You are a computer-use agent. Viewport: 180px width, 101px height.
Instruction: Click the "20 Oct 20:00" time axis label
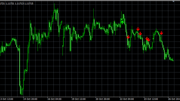pos(103,99)
